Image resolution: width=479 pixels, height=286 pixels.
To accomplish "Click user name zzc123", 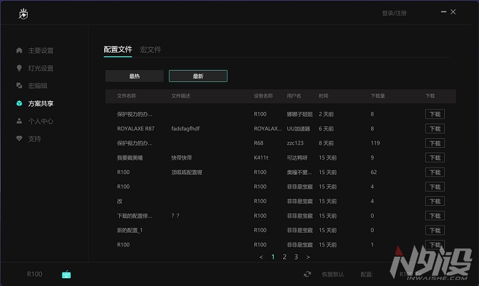I will (295, 143).
